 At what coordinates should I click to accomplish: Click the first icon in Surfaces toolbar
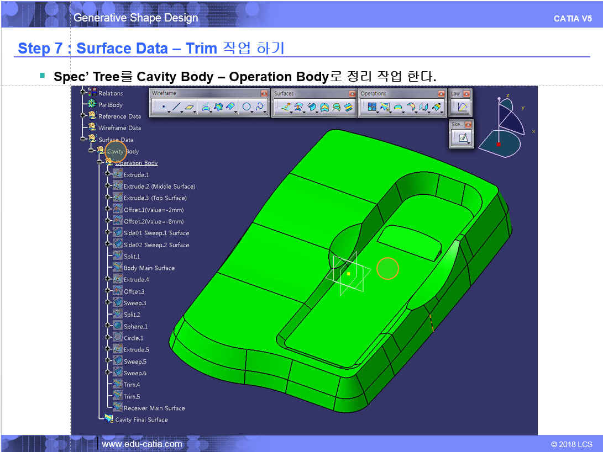click(x=284, y=108)
